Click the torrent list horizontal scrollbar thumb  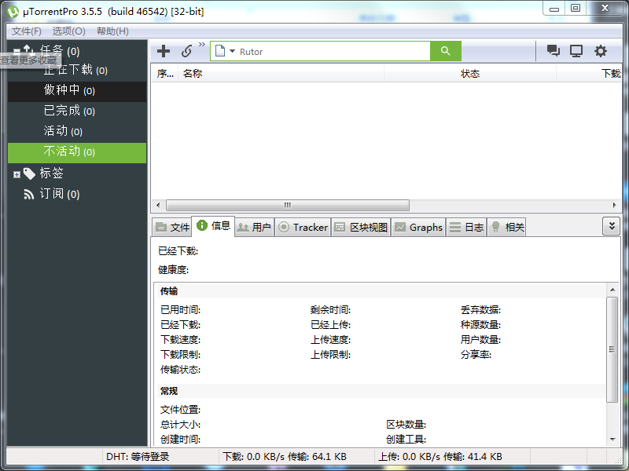tap(288, 206)
